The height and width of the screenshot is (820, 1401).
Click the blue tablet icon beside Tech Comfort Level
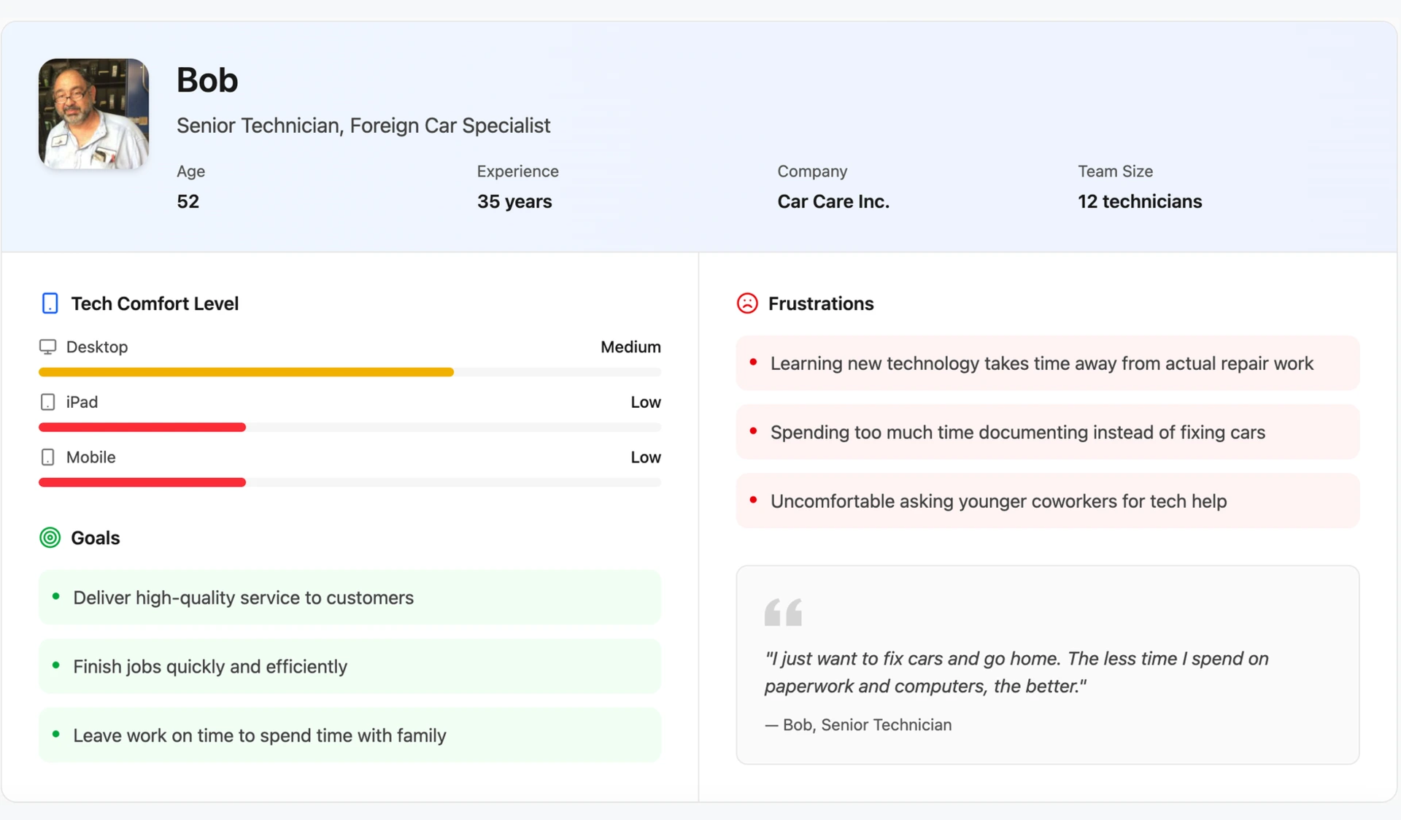pyautogui.click(x=50, y=303)
